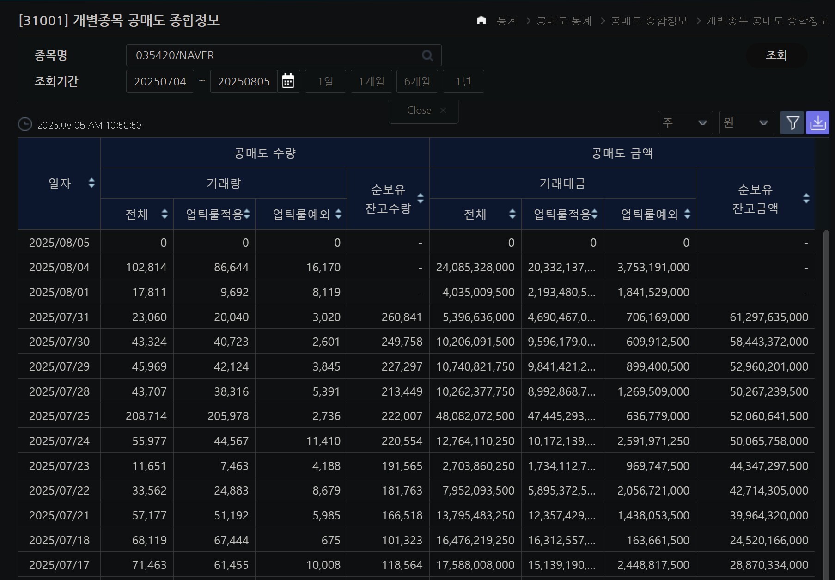Screen dimensions: 835x580
Task: Click the search magnifier in stock name field
Action: (x=427, y=55)
